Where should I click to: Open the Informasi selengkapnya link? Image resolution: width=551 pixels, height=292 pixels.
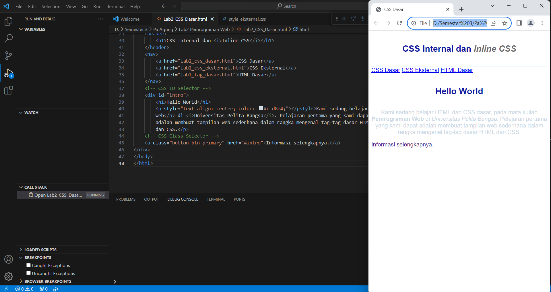click(x=402, y=144)
